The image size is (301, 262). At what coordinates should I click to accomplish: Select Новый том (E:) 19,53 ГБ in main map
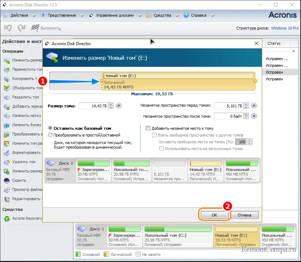tap(236, 236)
